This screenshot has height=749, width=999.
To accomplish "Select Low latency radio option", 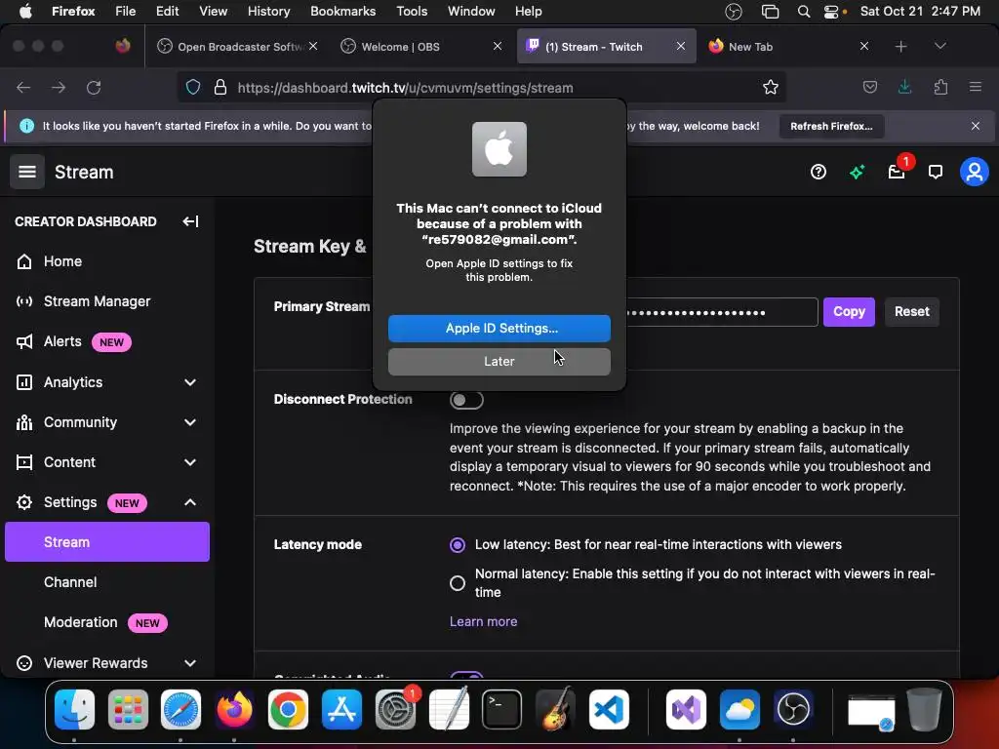I will tap(458, 545).
